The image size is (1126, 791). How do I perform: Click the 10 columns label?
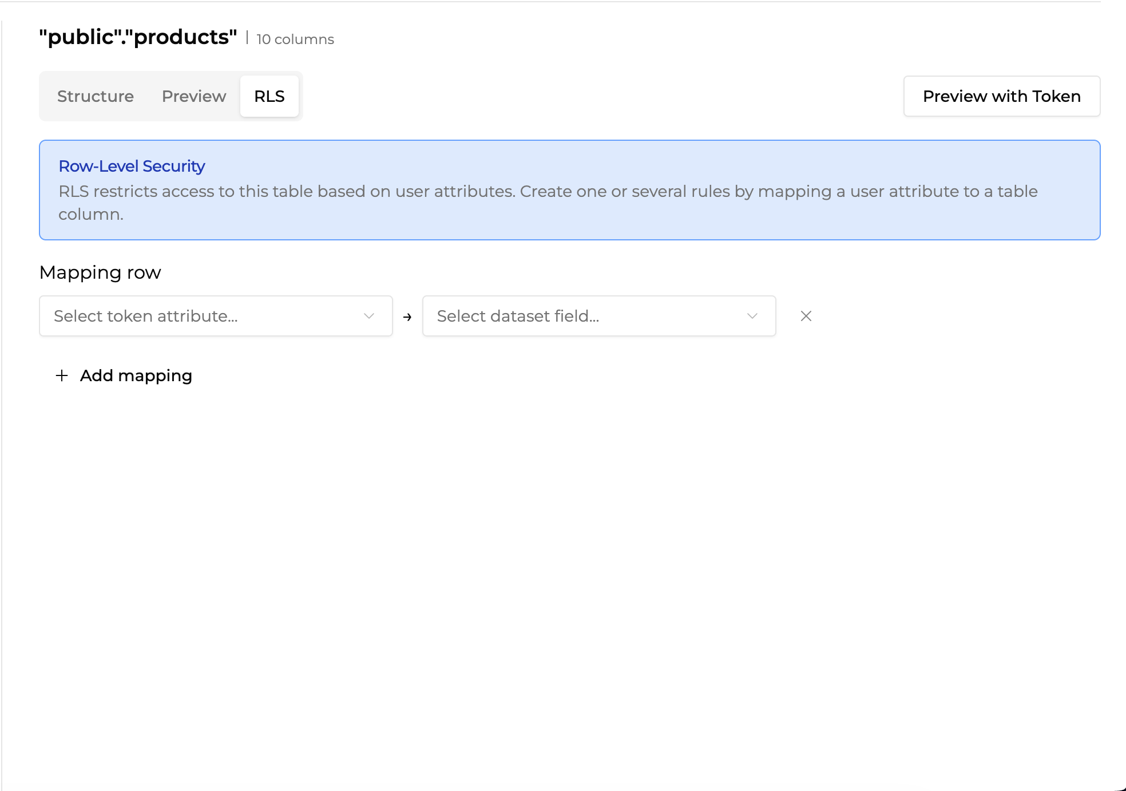click(x=295, y=39)
